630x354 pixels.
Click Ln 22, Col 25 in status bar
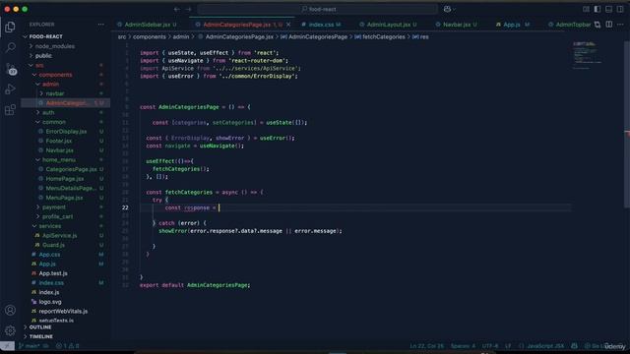click(x=426, y=345)
